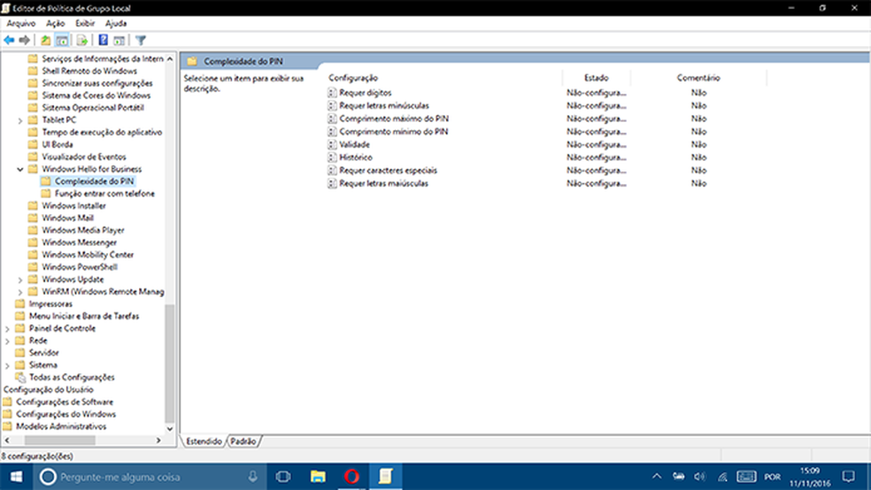The image size is (871, 490).
Task: Click tree scrollbar up arrow
Action: pos(170,58)
